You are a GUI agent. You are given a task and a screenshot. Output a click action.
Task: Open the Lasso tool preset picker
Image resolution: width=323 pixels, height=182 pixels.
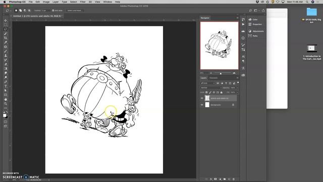pos(8,11)
